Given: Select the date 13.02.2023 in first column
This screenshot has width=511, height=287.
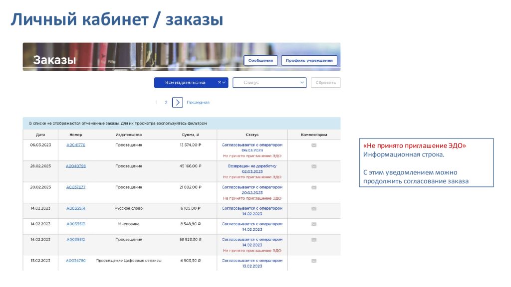Looking at the screenshot, I should [x=40, y=261].
